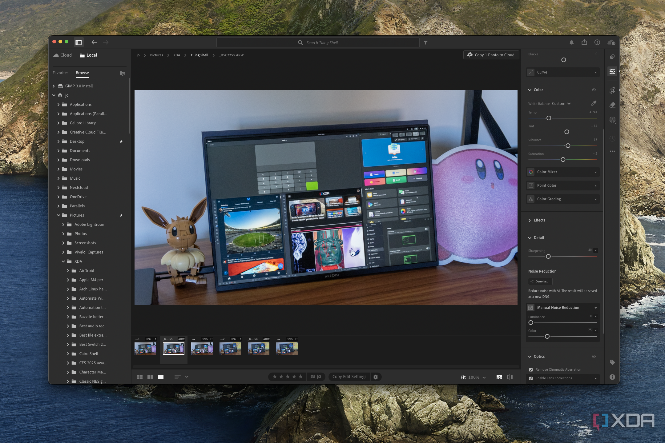The height and width of the screenshot is (443, 665).
Task: Click the Search Tiling Shell field
Action: pos(318,42)
